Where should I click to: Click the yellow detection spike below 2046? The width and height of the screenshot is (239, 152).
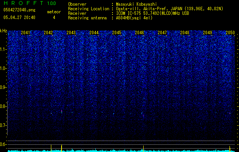click(x=143, y=149)
